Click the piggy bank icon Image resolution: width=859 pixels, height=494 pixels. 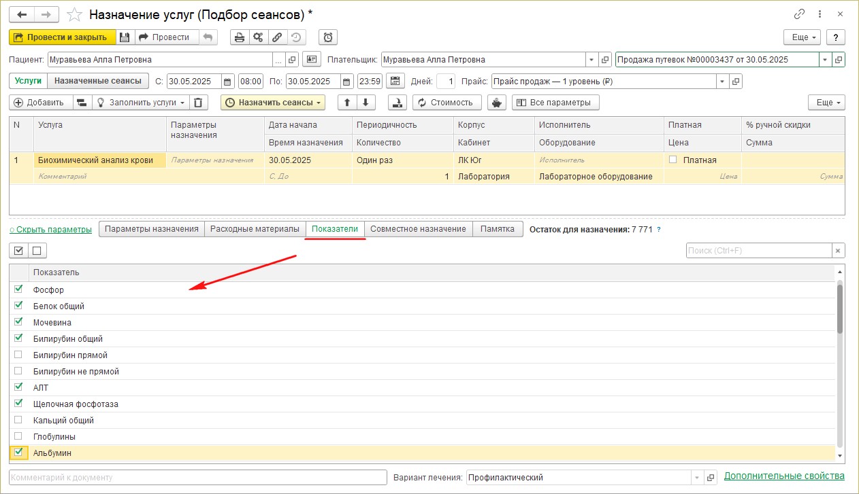(497, 103)
